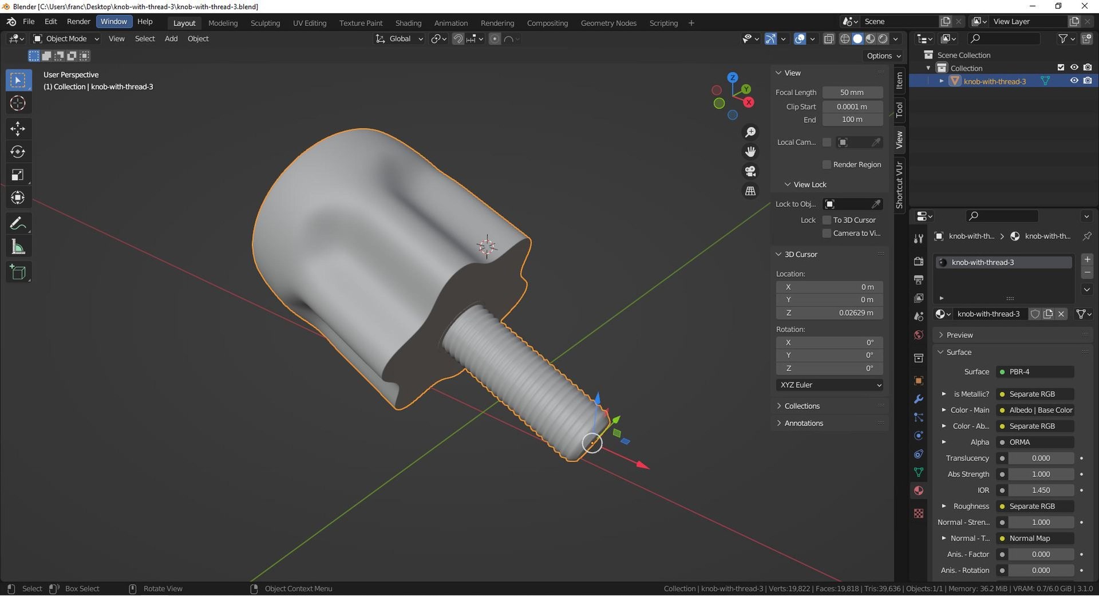The height and width of the screenshot is (596, 1099).
Task: Click the ORMA Alpha input button
Action: 1035,443
